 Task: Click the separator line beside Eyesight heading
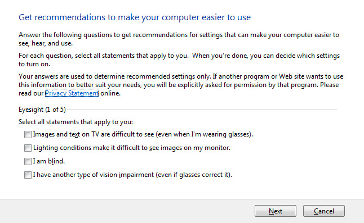[202, 110]
